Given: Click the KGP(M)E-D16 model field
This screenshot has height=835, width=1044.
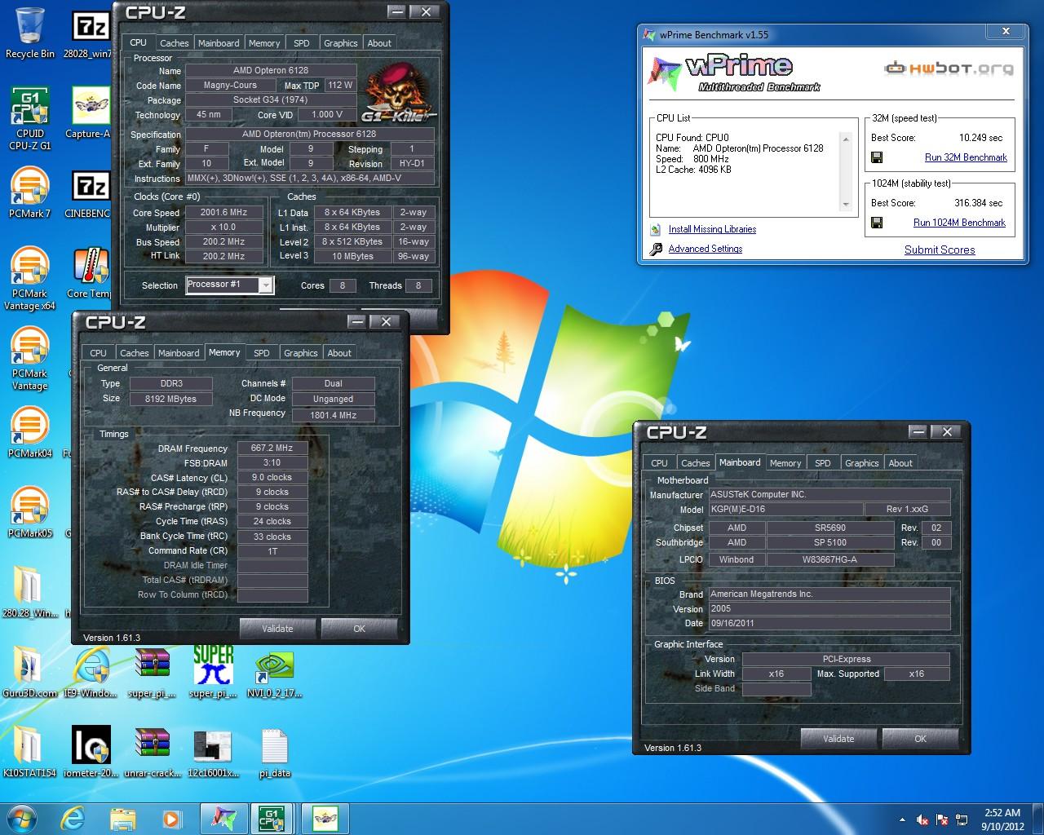Looking at the screenshot, I should coord(785,509).
